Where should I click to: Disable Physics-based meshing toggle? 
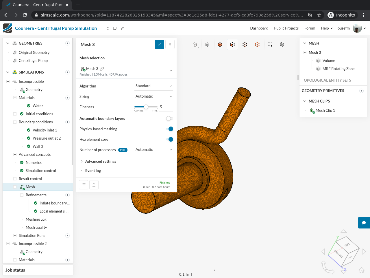pos(170,129)
